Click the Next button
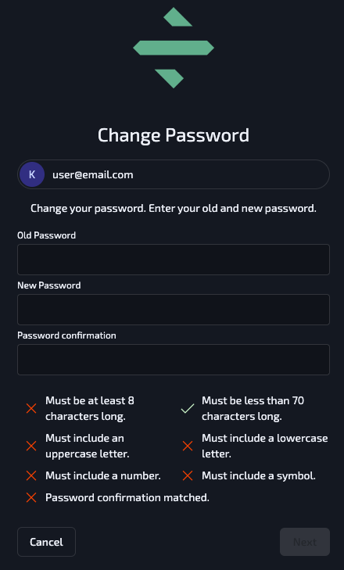Screen dimensions: 344x570 305,542
